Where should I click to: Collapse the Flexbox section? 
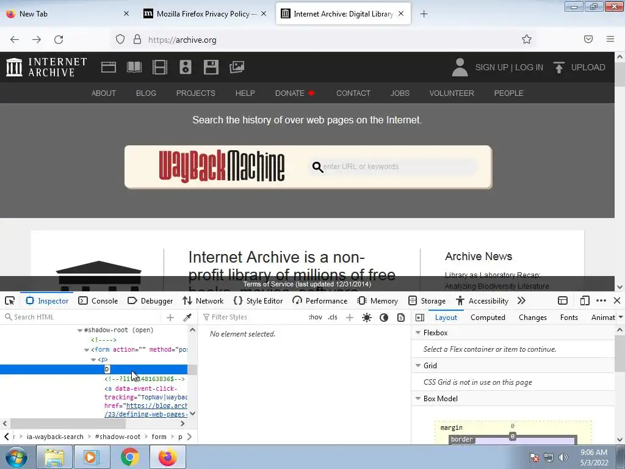click(x=418, y=333)
